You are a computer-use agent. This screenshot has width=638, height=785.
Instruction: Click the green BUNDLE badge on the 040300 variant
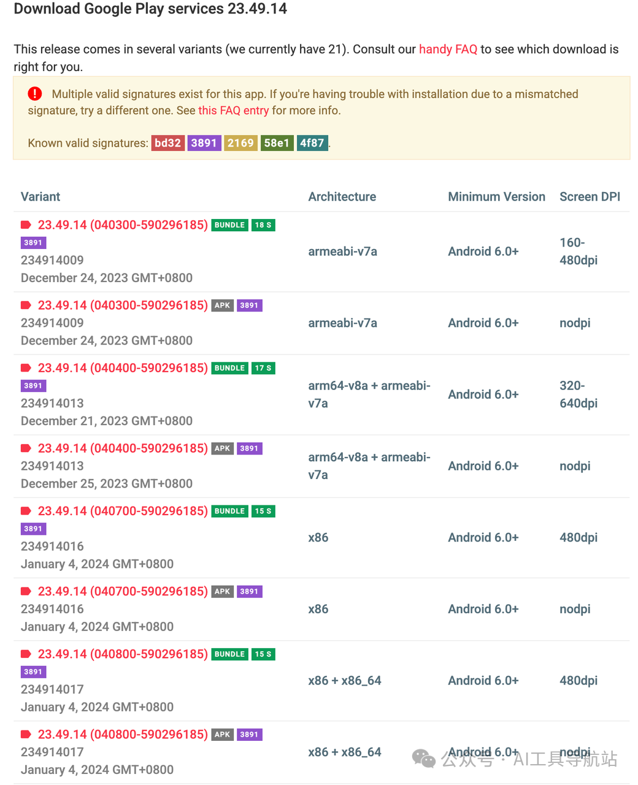click(x=230, y=225)
